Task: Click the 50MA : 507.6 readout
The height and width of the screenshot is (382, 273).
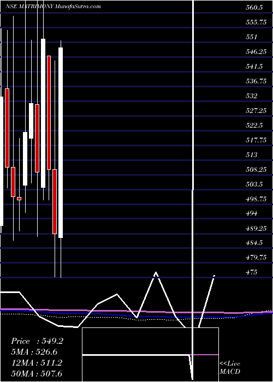Action: (37, 373)
